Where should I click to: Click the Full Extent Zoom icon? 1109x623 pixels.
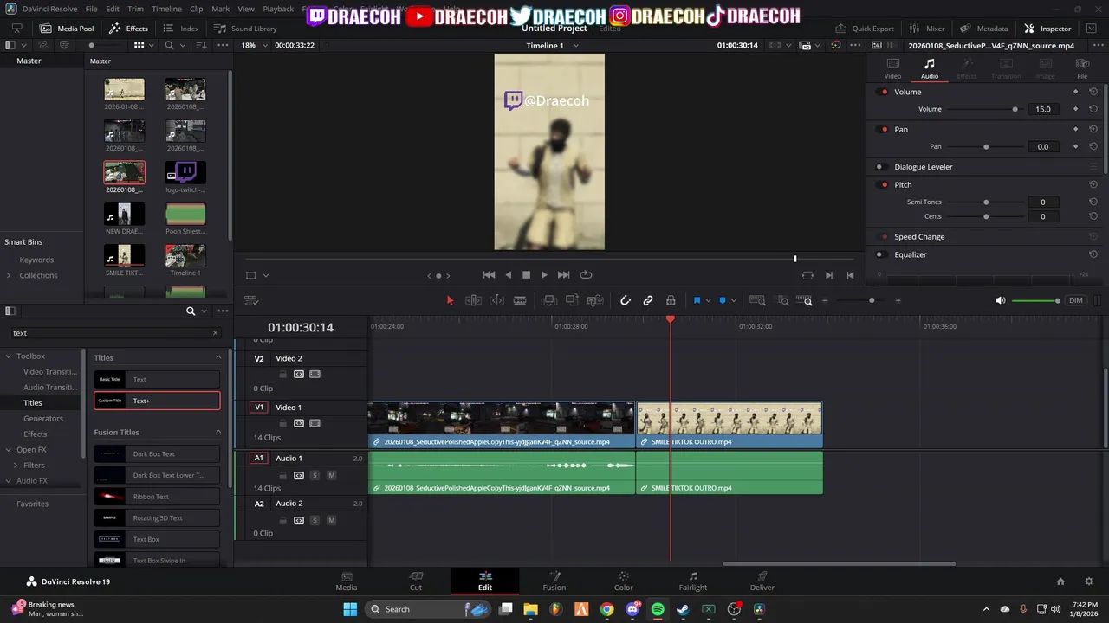(x=757, y=300)
